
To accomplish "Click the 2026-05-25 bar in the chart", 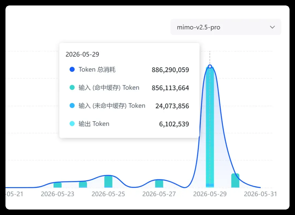I will pyautogui.click(x=108, y=181).
